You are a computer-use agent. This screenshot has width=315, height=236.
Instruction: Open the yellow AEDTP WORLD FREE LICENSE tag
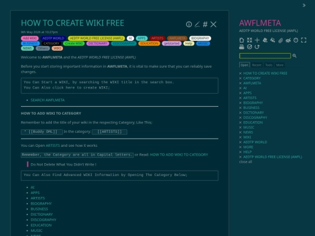pos(96,38)
